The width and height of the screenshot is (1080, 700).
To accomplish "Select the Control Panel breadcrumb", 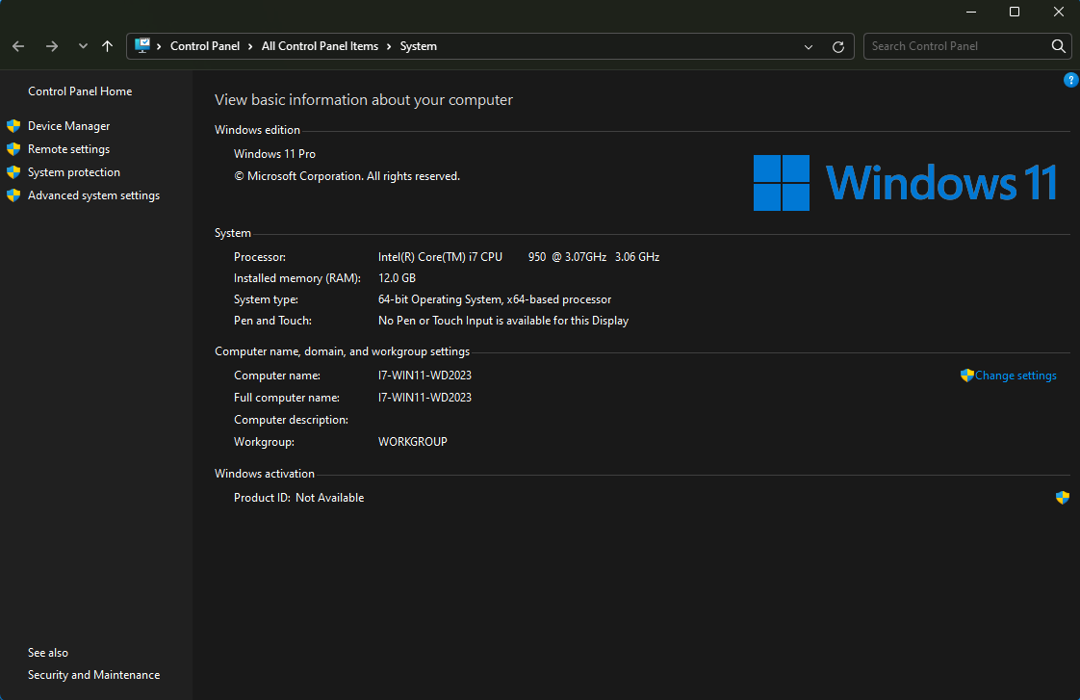I will tap(205, 46).
